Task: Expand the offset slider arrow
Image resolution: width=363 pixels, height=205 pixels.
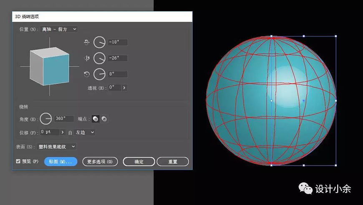Action: coord(63,132)
